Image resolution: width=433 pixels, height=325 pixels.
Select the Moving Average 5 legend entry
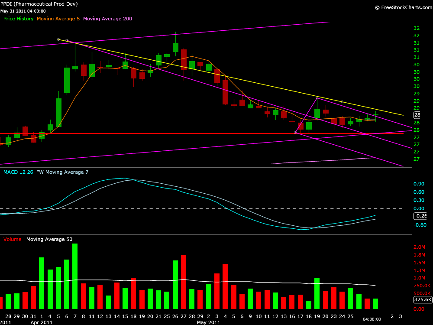tap(58, 19)
